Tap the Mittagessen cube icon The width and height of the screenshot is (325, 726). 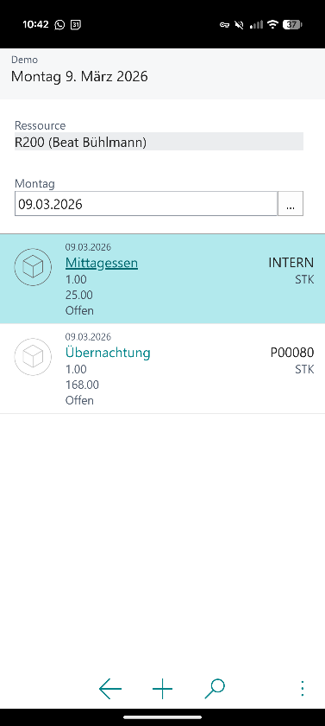point(33,267)
